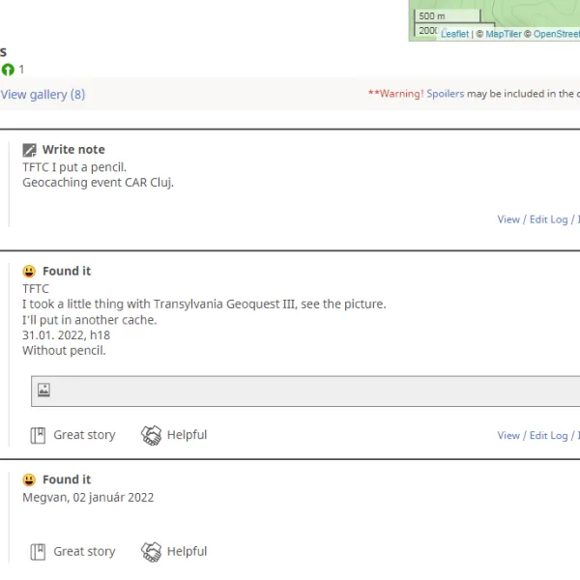This screenshot has width=580, height=580.
Task: Click Great story book icon on the Megvan log
Action: (38, 552)
